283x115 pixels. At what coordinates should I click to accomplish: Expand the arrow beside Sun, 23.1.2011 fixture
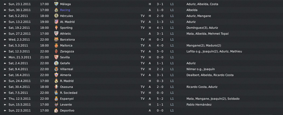tap(5, 4)
